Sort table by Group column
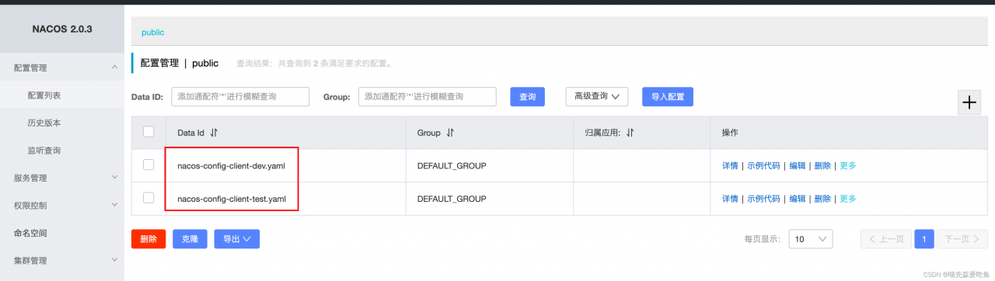The height and width of the screenshot is (281, 995). [450, 133]
